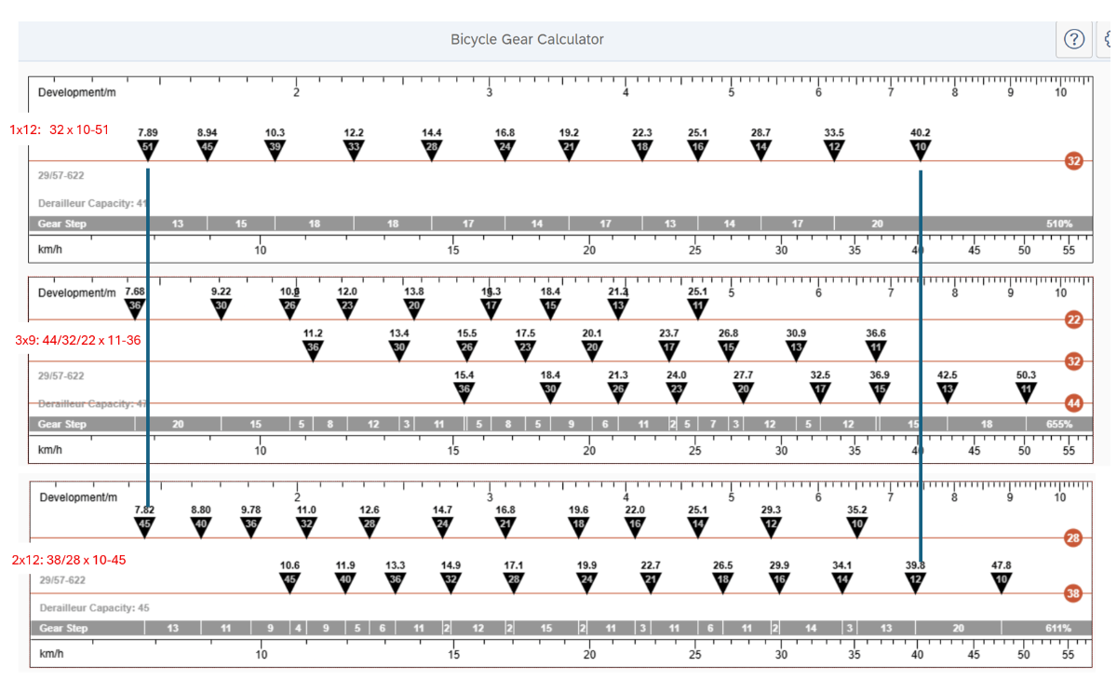This screenshot has width=1117, height=680.
Task: Click the 13-tooth sprocket marker labeled 42.5
Action: click(947, 391)
